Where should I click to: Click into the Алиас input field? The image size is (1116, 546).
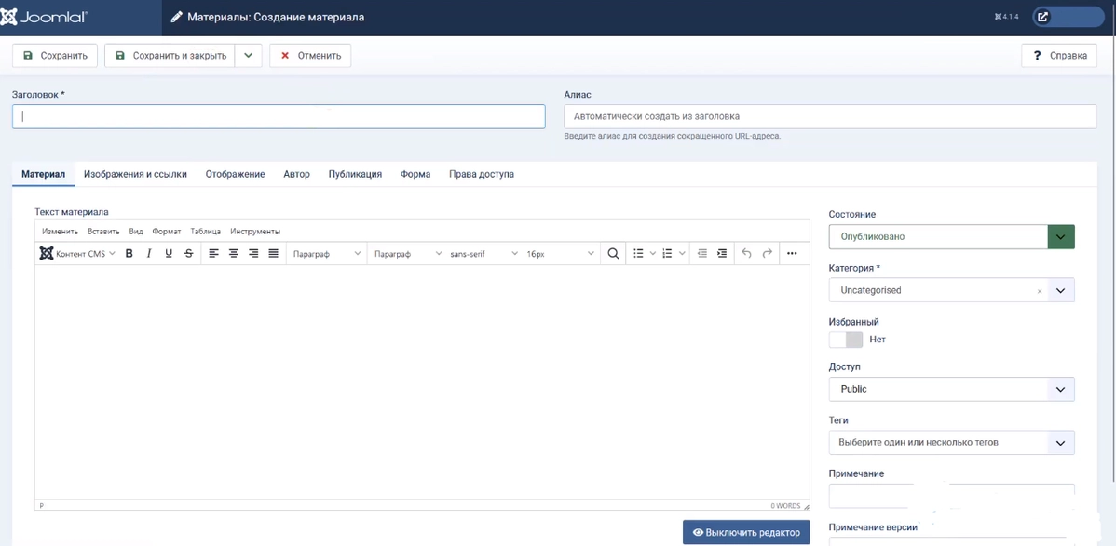[829, 116]
